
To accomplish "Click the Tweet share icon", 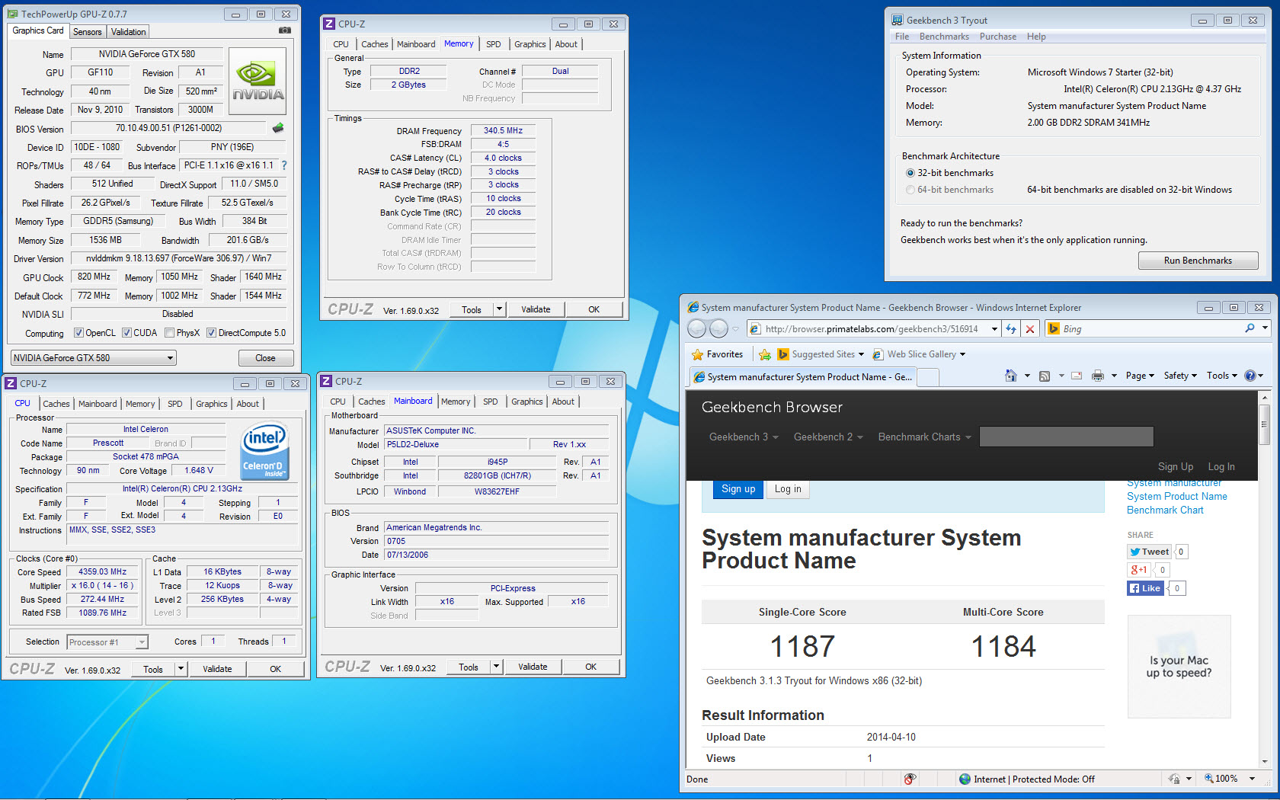I will (1149, 552).
